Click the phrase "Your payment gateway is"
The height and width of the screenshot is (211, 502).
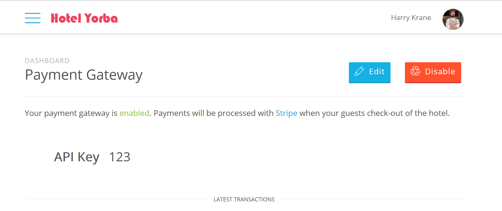click(x=71, y=113)
